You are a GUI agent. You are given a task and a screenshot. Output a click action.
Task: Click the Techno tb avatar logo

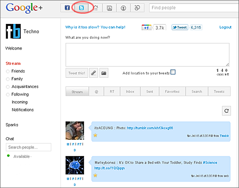point(13,31)
